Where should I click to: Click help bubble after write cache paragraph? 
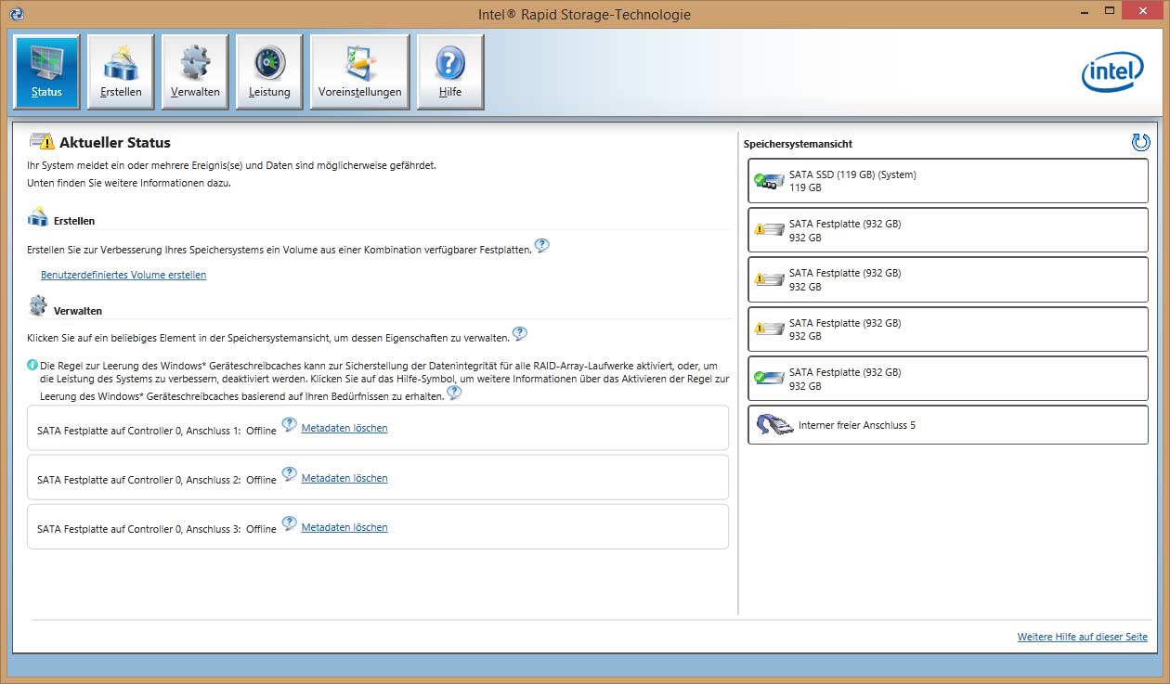(454, 393)
